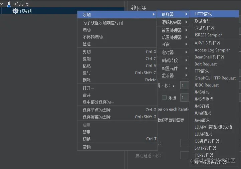Choose 保存屏幕为图片
This screenshot has width=241, height=169.
117,117
